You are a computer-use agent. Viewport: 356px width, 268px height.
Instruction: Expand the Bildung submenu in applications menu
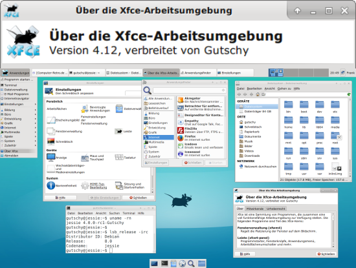[19, 110]
